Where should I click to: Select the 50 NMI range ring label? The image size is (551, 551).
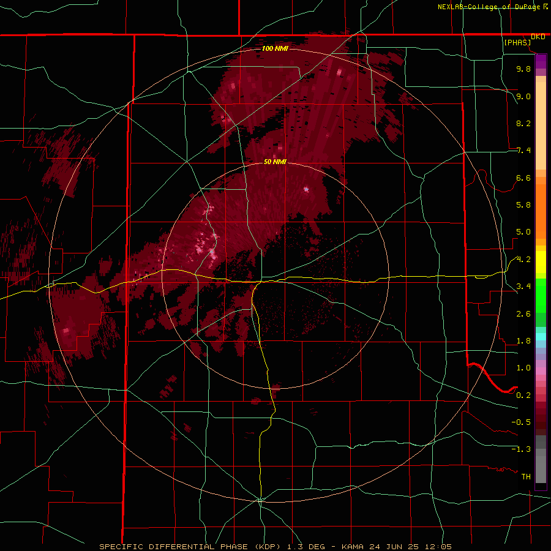275,162
